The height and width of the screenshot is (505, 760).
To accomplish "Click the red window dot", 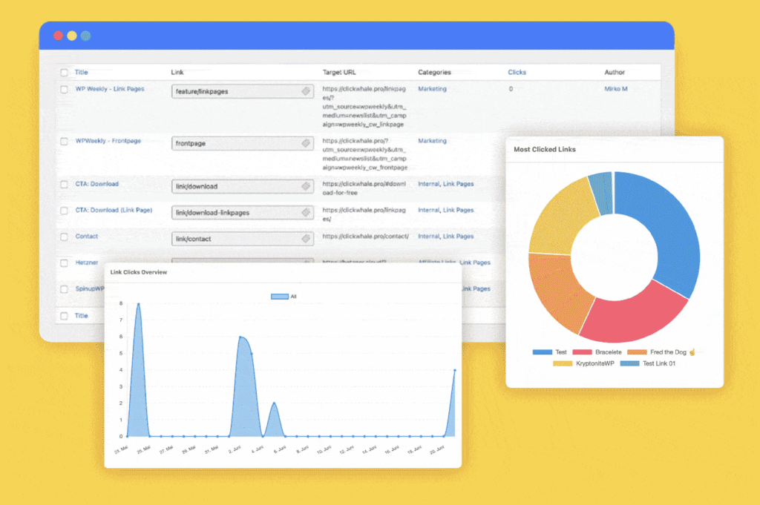I will (58, 36).
